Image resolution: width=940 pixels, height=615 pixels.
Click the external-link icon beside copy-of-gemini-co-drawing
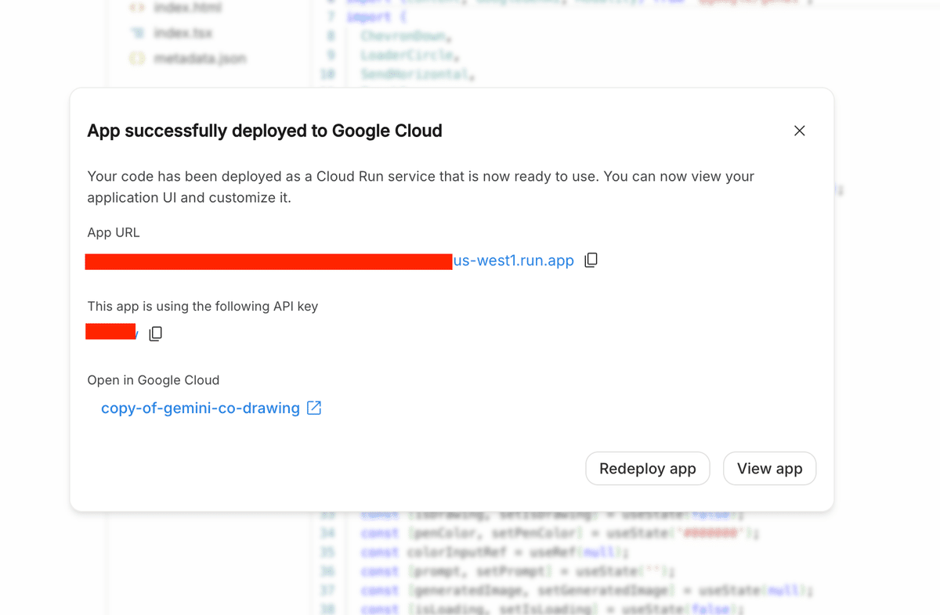point(314,408)
